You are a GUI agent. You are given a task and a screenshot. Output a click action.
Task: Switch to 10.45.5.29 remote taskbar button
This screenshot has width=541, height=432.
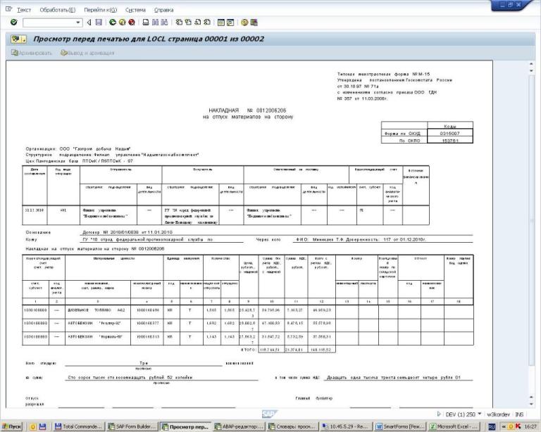tap(346, 426)
